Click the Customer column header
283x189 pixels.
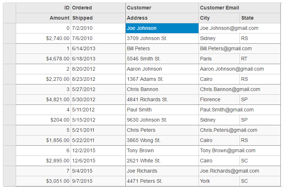pos(162,8)
